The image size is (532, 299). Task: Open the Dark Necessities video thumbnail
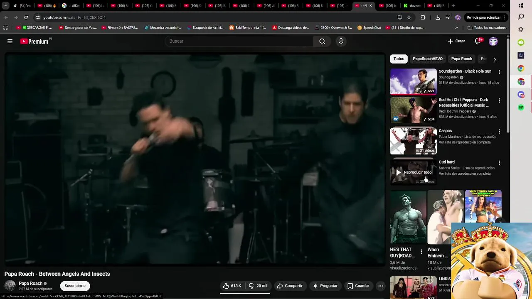tap(413, 110)
